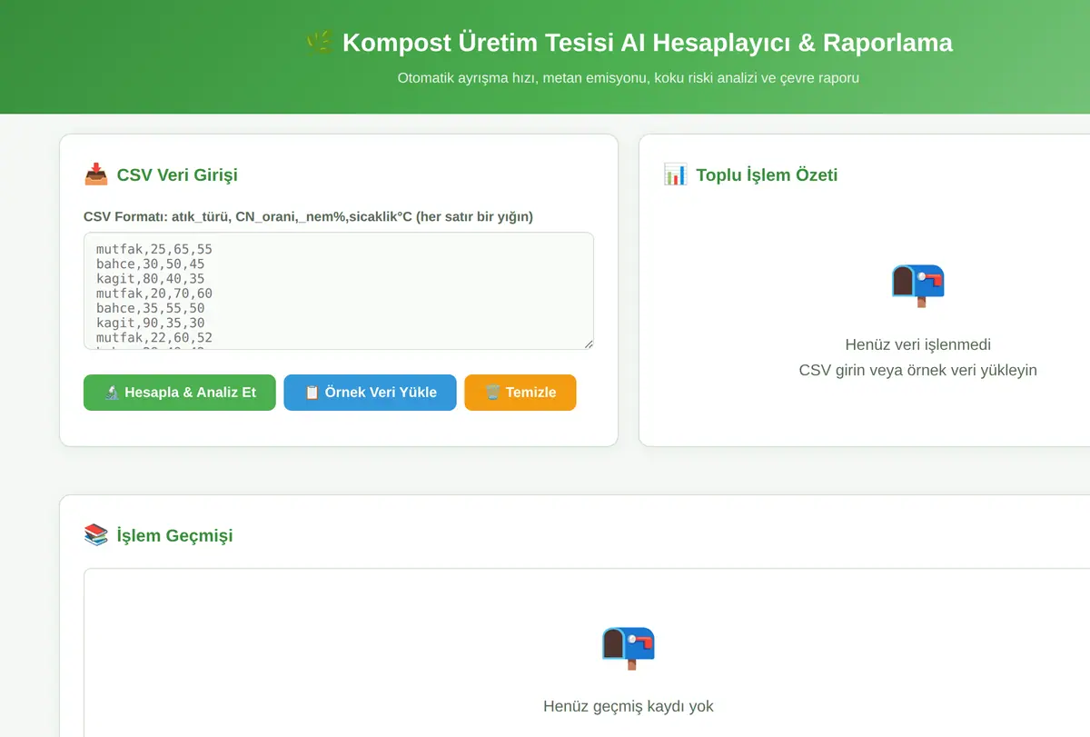Viewport: 1090px width, 737px height.
Task: Click the mailbox icon in Toplu İşlem Özeti
Action: pyautogui.click(x=917, y=285)
